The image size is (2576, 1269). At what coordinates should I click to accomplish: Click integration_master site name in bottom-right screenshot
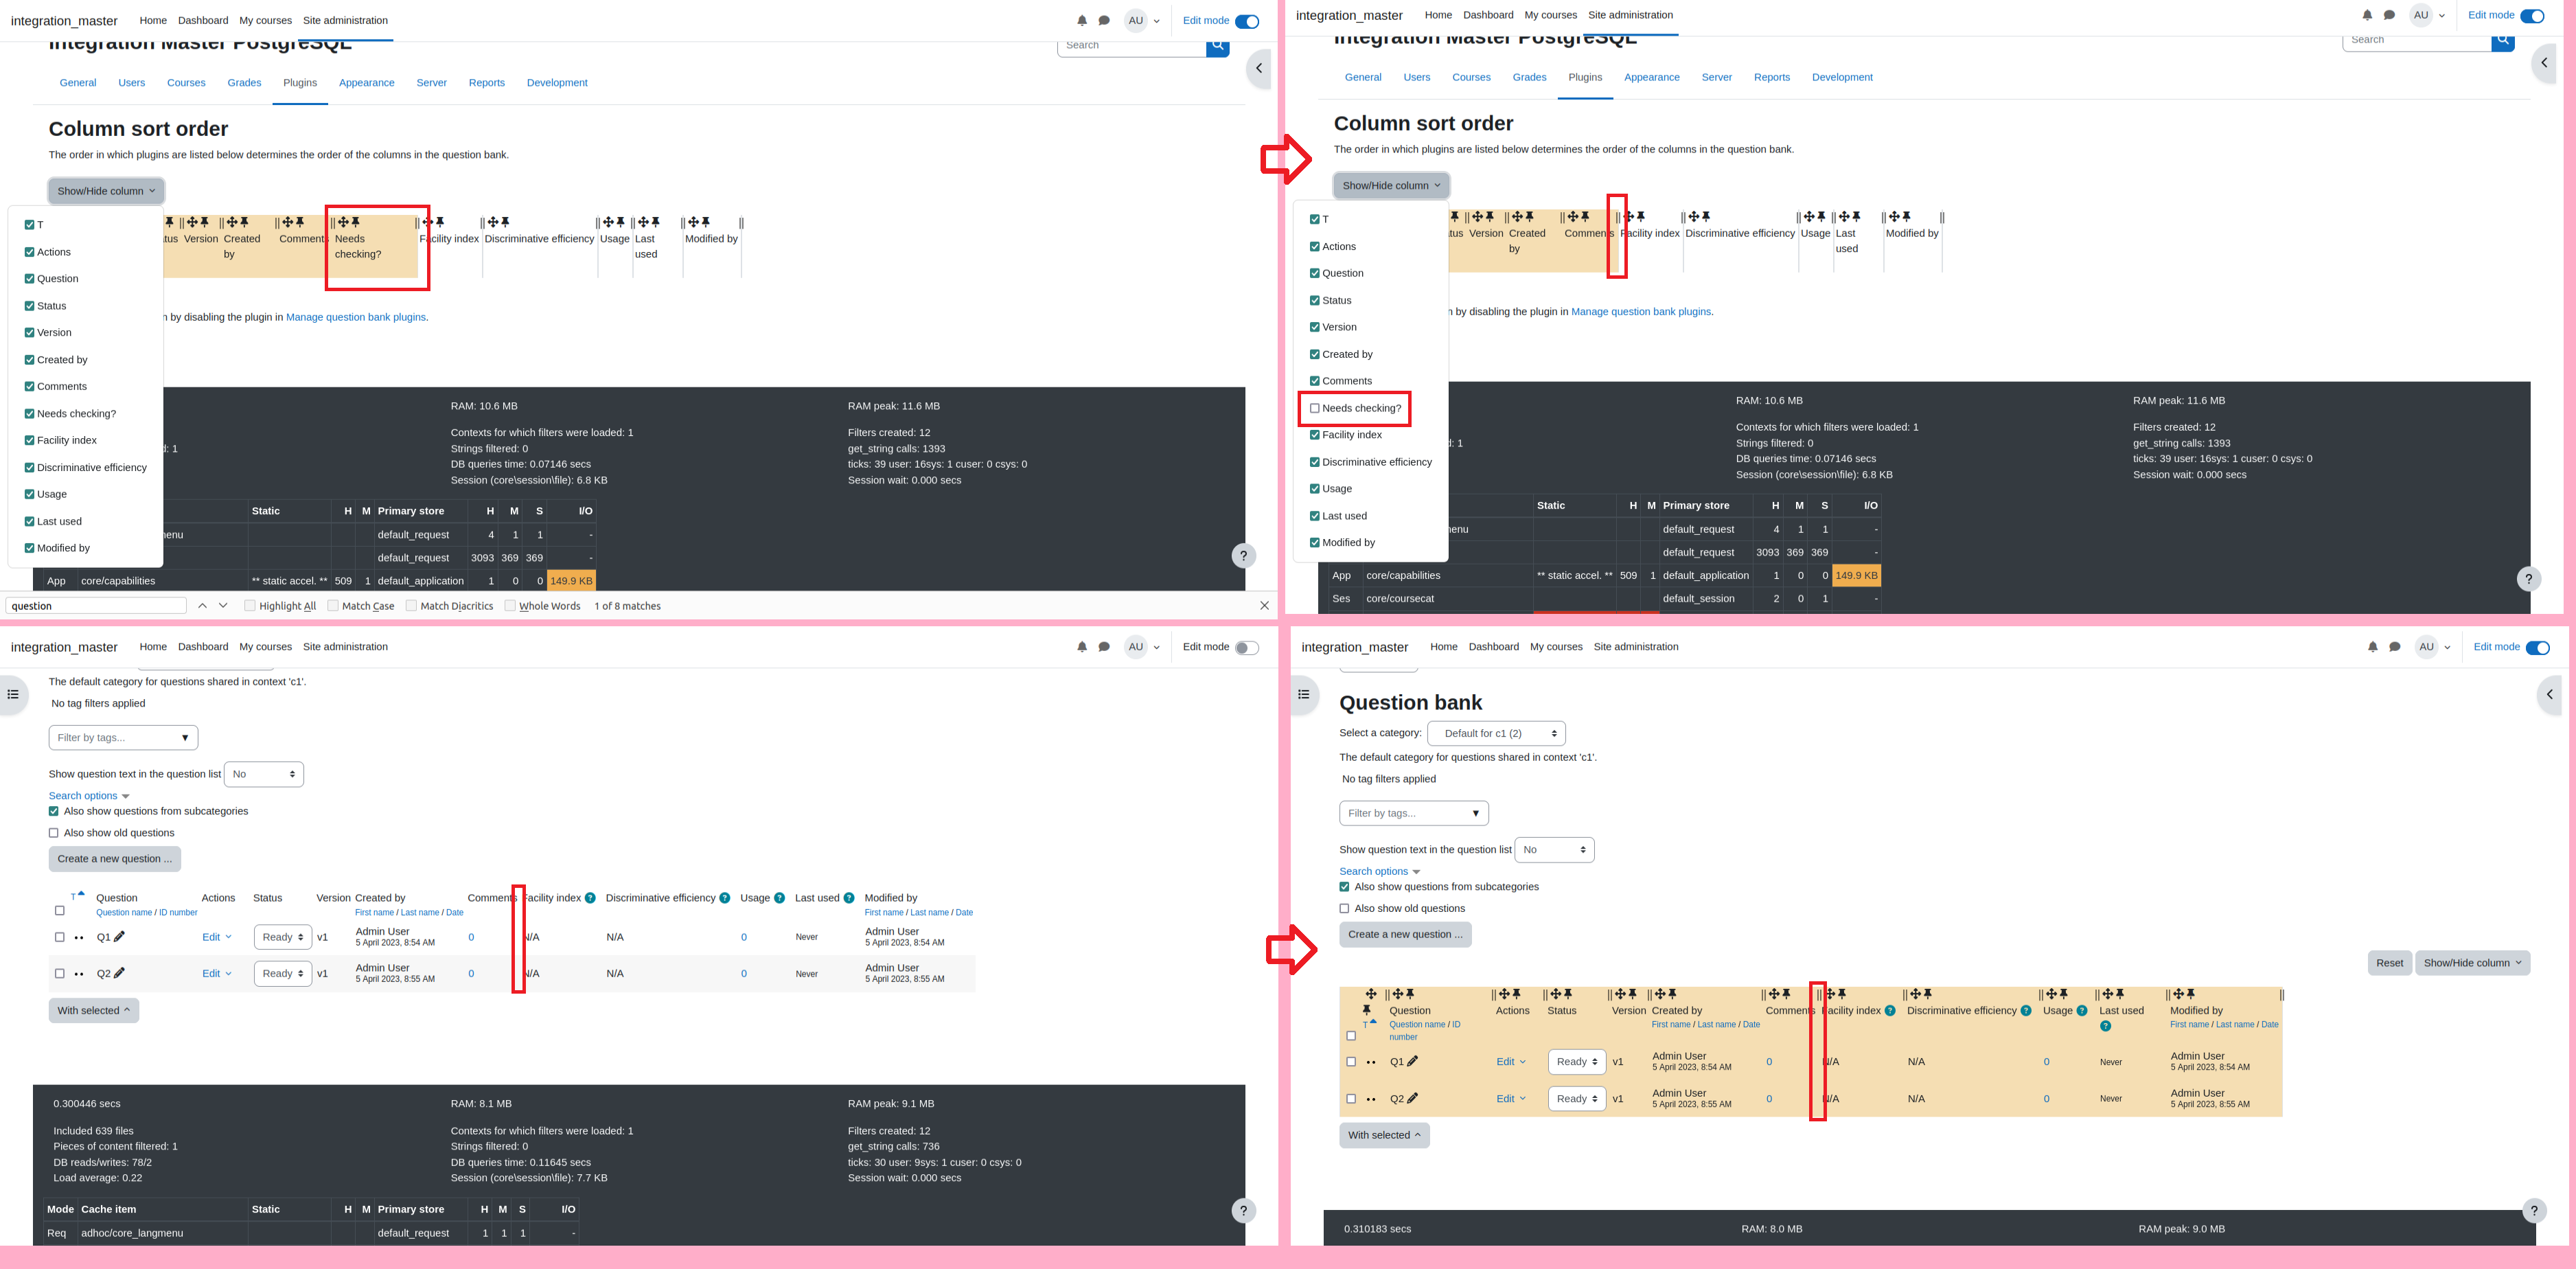coord(1355,648)
